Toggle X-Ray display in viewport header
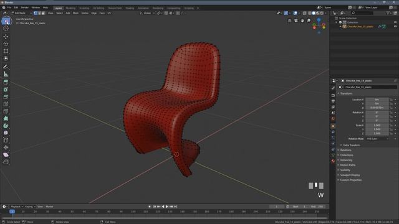This screenshot has width=399, height=224. pyautogui.click(x=305, y=13)
